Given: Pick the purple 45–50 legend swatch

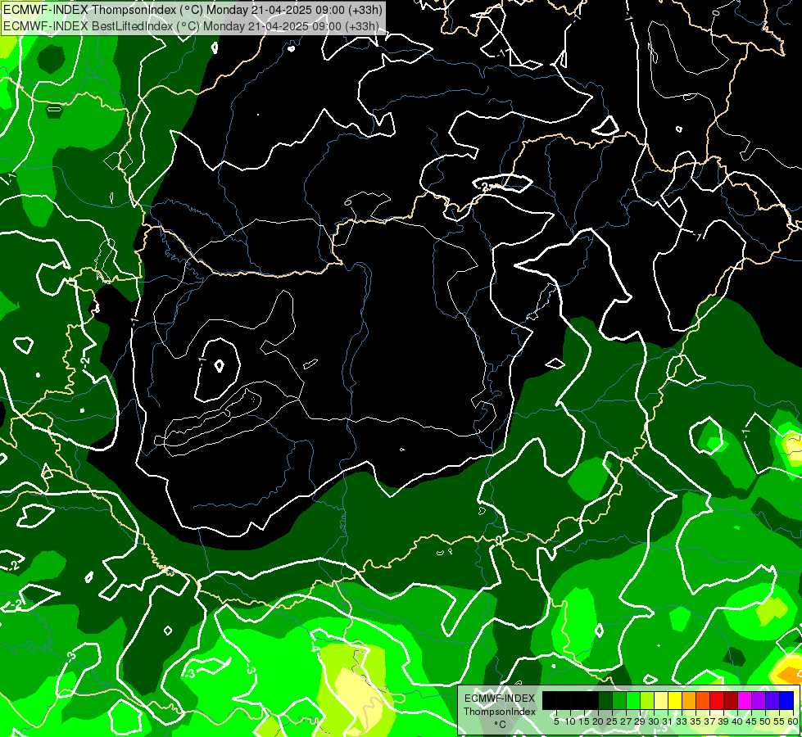Looking at the screenshot, I should (x=759, y=701).
